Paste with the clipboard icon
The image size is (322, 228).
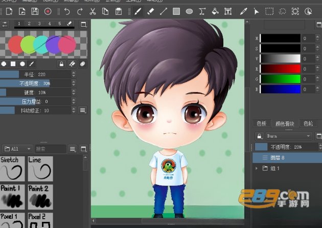118,11
